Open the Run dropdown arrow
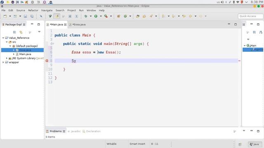 coord(101,16)
